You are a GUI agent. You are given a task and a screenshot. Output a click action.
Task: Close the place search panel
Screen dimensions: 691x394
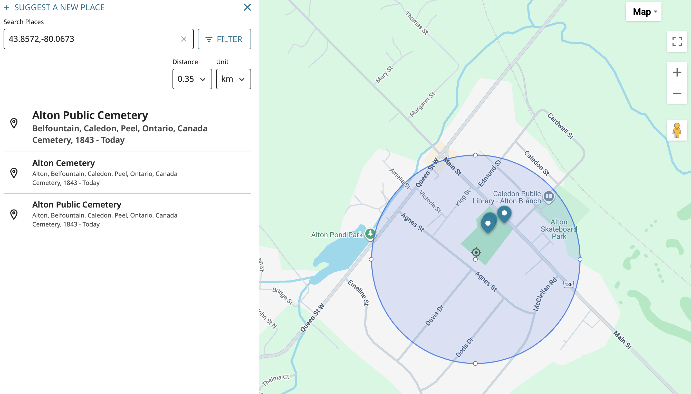[247, 7]
